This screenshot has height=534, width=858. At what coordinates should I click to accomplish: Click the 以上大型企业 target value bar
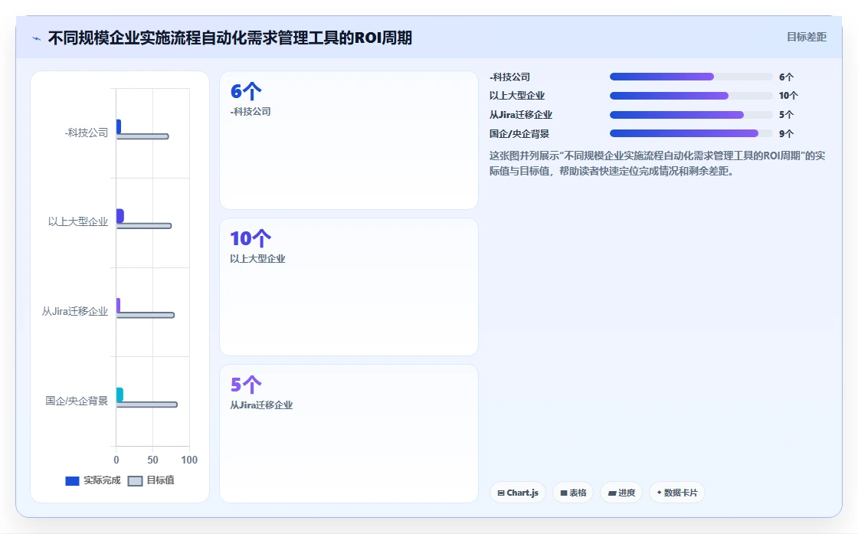tap(144, 225)
